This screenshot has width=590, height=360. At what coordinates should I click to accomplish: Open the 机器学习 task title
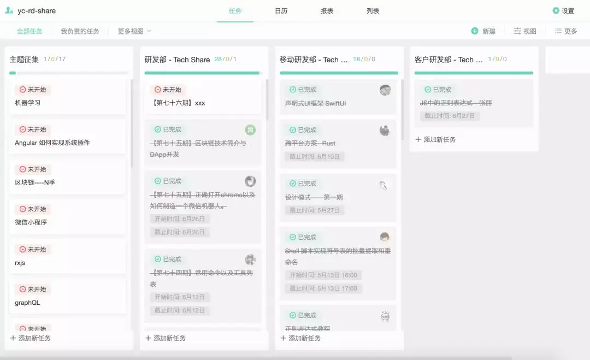tap(27, 102)
